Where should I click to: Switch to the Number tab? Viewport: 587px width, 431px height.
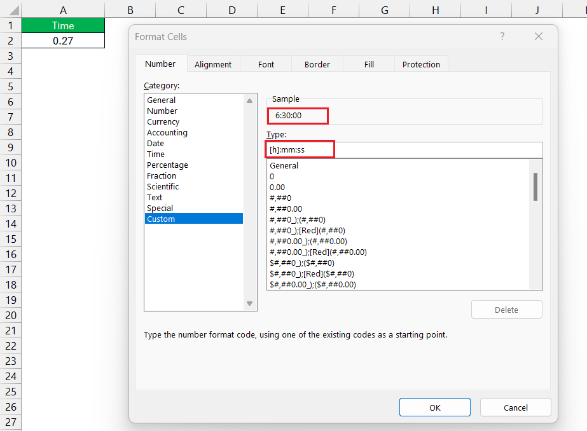160,64
